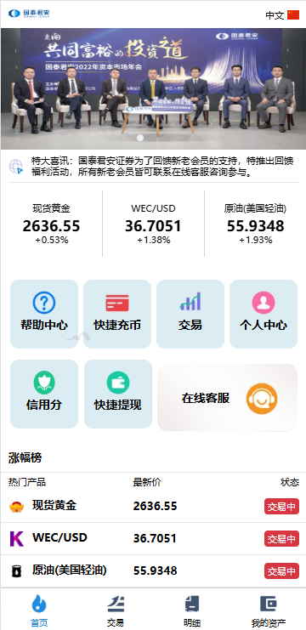The height and width of the screenshot is (630, 306).
Task: Click the Chinese flag language icon
Action: pyautogui.click(x=293, y=15)
